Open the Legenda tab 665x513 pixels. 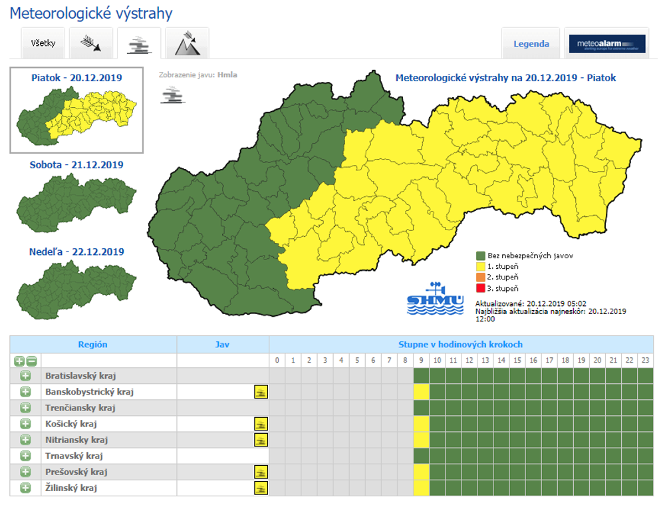coord(531,44)
